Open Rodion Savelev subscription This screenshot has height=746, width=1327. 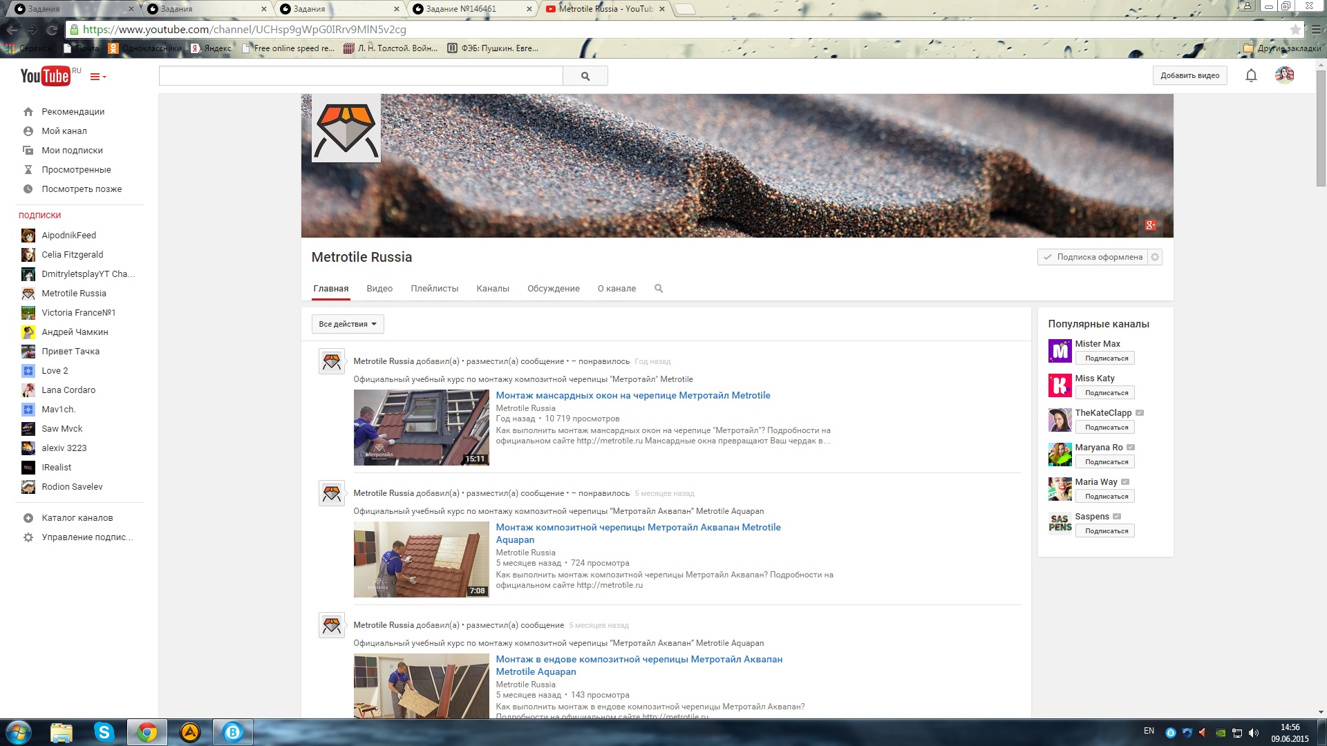(72, 487)
